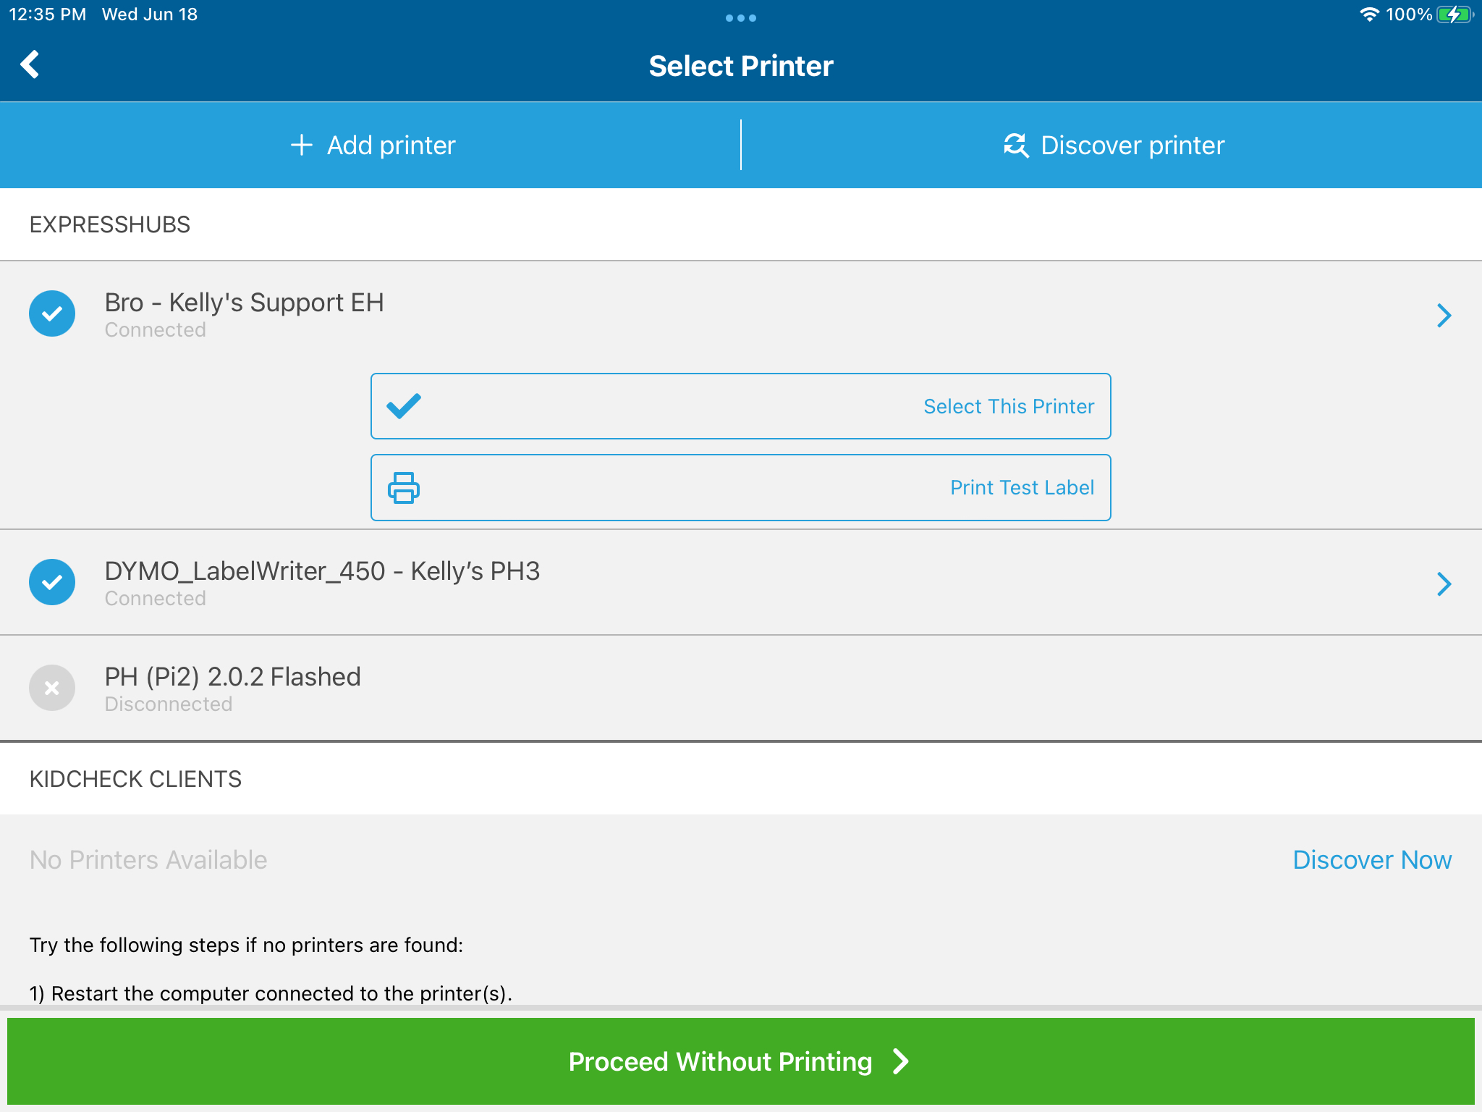The image size is (1482, 1112).
Task: Expand details chevron for Bro - Kelly's Support EH
Action: point(1444,315)
